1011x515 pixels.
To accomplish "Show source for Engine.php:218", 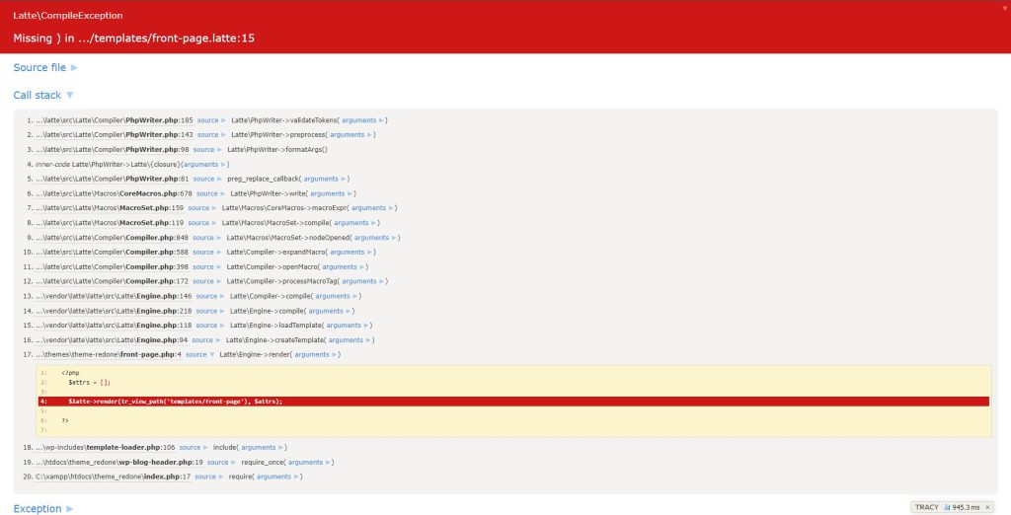I will [210, 311].
